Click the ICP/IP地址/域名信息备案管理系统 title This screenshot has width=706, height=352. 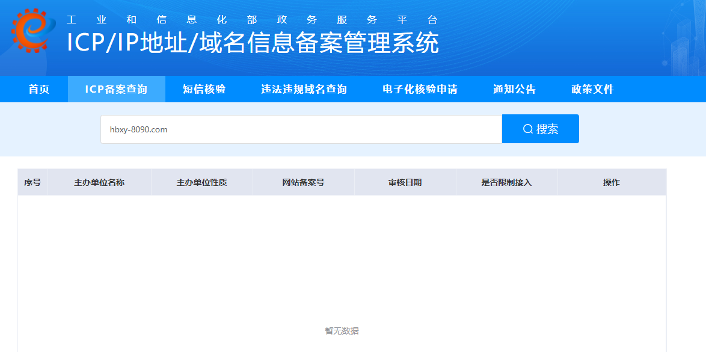coord(253,43)
